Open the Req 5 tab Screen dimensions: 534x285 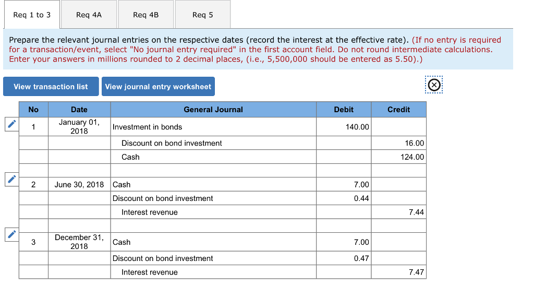coord(203,15)
